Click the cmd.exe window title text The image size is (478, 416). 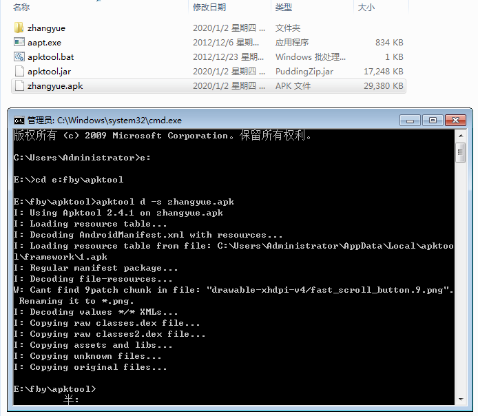tap(104, 121)
